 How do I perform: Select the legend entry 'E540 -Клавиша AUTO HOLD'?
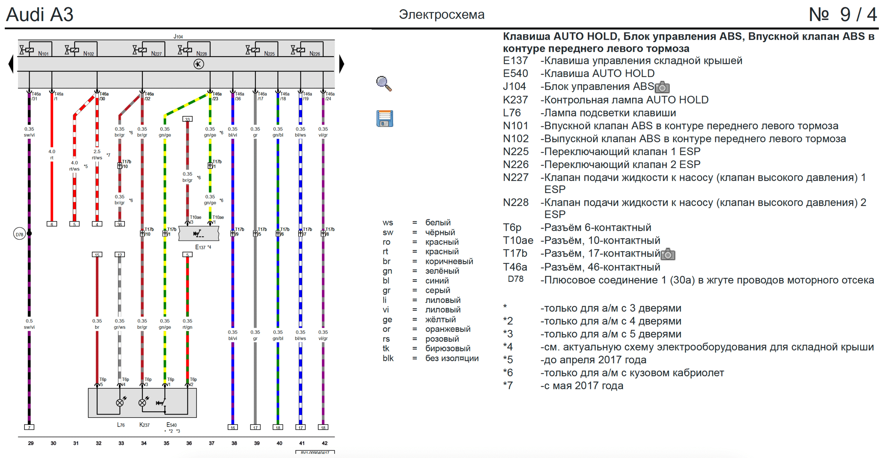point(579,74)
